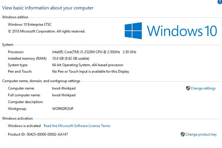Click the 'Windows is activated' status text
The width and height of the screenshot is (222, 148).
pos(24,126)
